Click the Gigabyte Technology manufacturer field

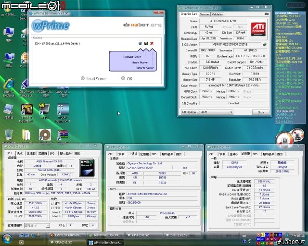(162, 163)
